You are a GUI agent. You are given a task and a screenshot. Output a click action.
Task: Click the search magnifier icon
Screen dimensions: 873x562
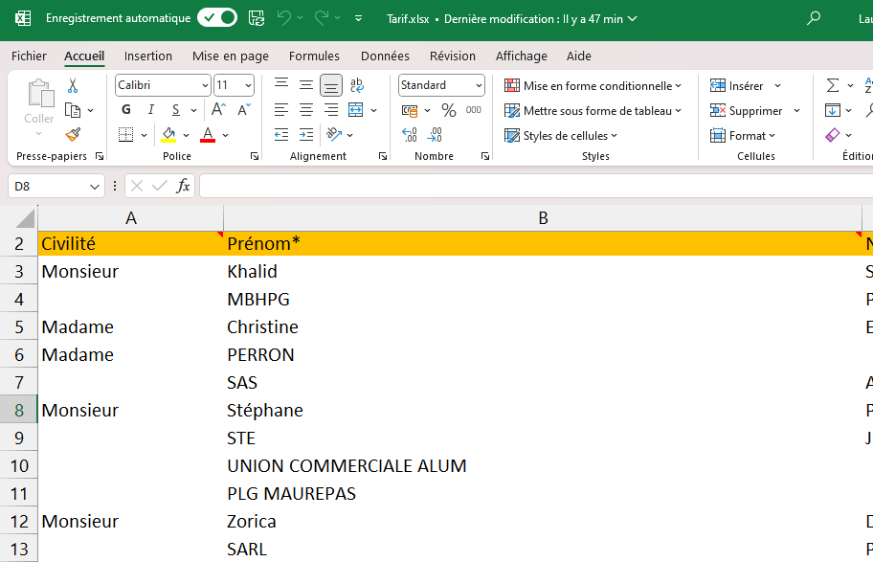[814, 18]
